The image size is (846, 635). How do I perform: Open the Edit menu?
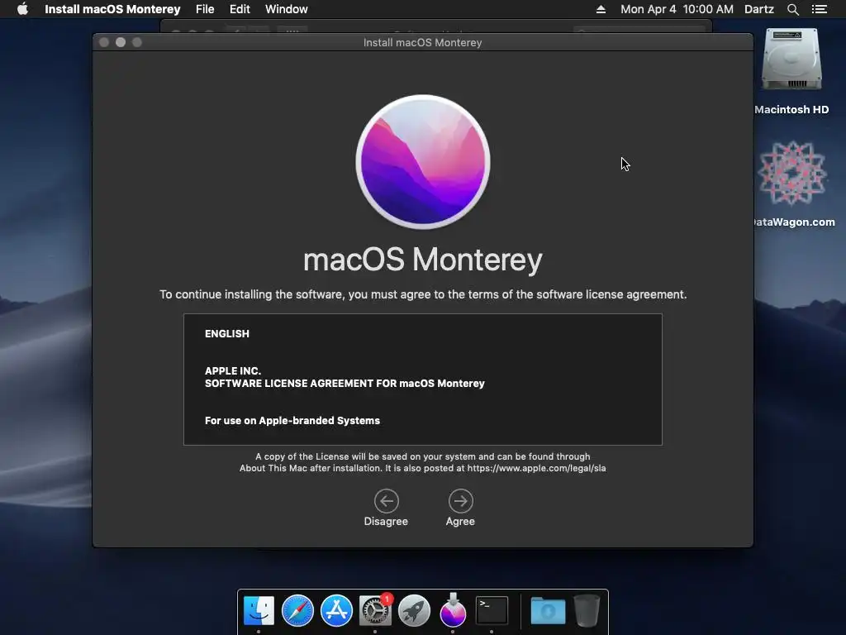(240, 9)
